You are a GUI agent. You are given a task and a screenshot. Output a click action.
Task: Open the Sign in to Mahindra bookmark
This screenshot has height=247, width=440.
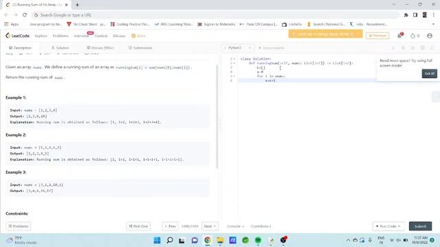coord(217,25)
